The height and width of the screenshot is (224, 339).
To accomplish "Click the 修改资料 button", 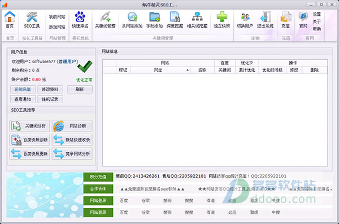I will pyautogui.click(x=50, y=89).
